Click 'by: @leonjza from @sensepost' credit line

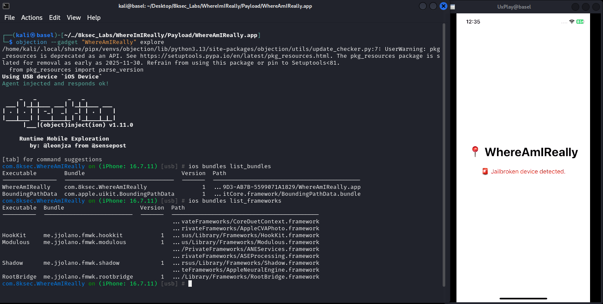click(x=78, y=146)
